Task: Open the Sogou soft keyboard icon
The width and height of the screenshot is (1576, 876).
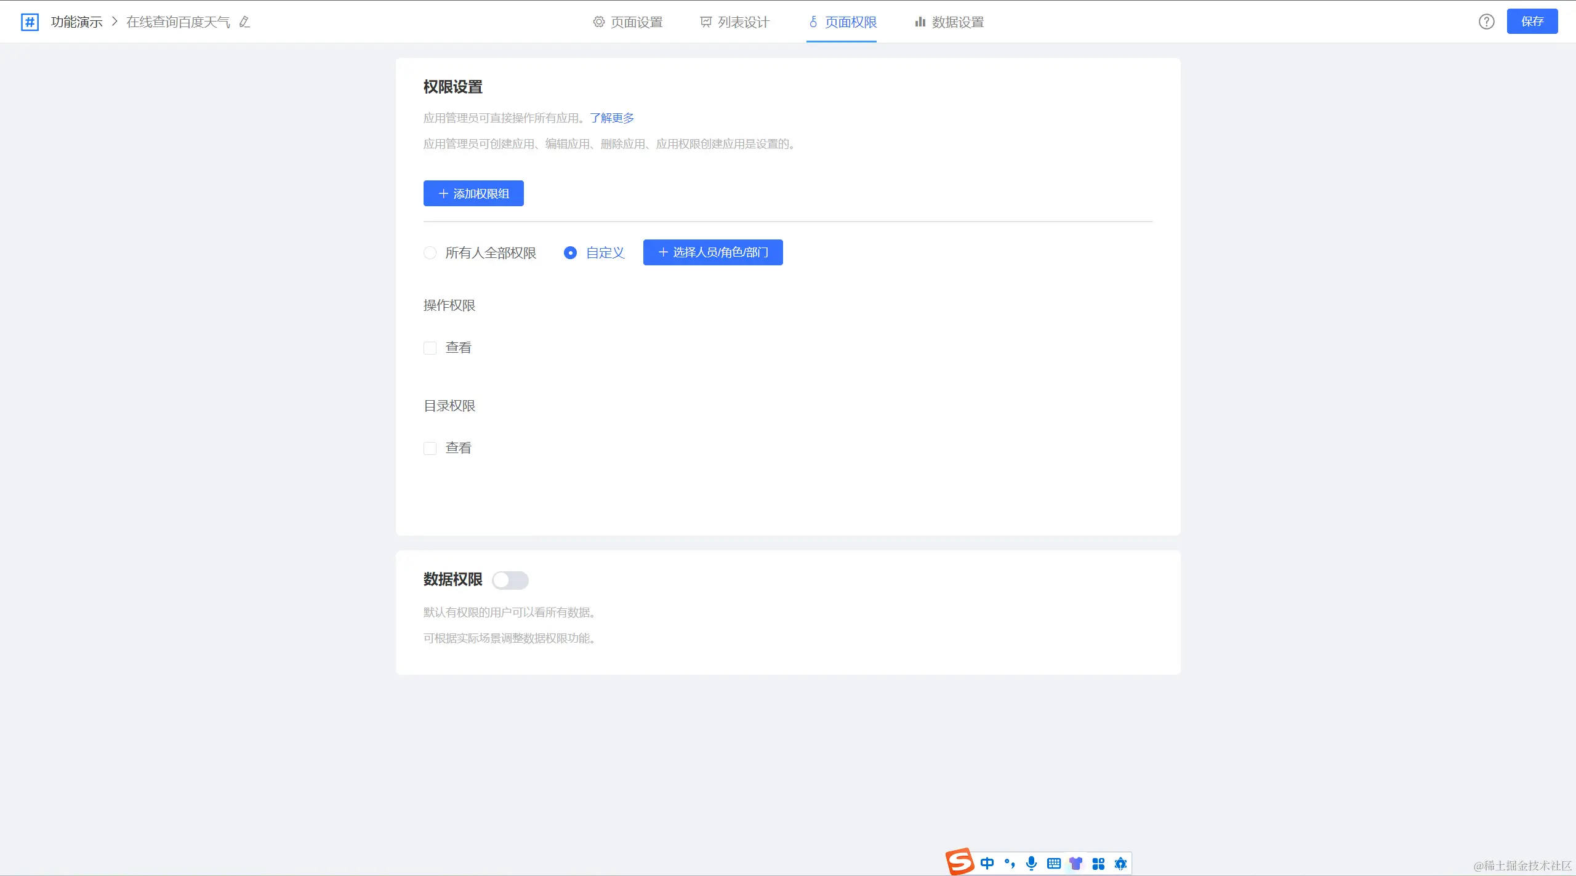Action: [x=1053, y=863]
